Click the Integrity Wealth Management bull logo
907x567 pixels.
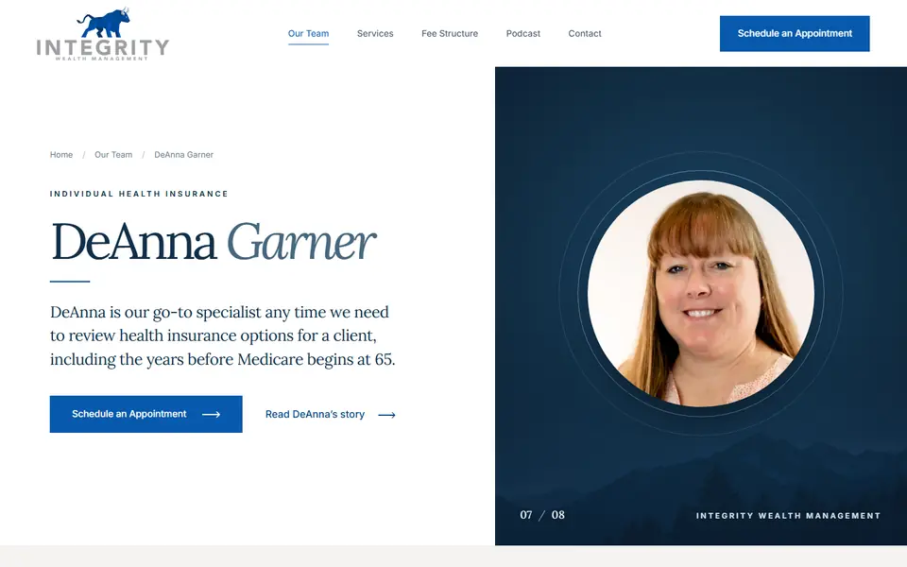pyautogui.click(x=103, y=34)
